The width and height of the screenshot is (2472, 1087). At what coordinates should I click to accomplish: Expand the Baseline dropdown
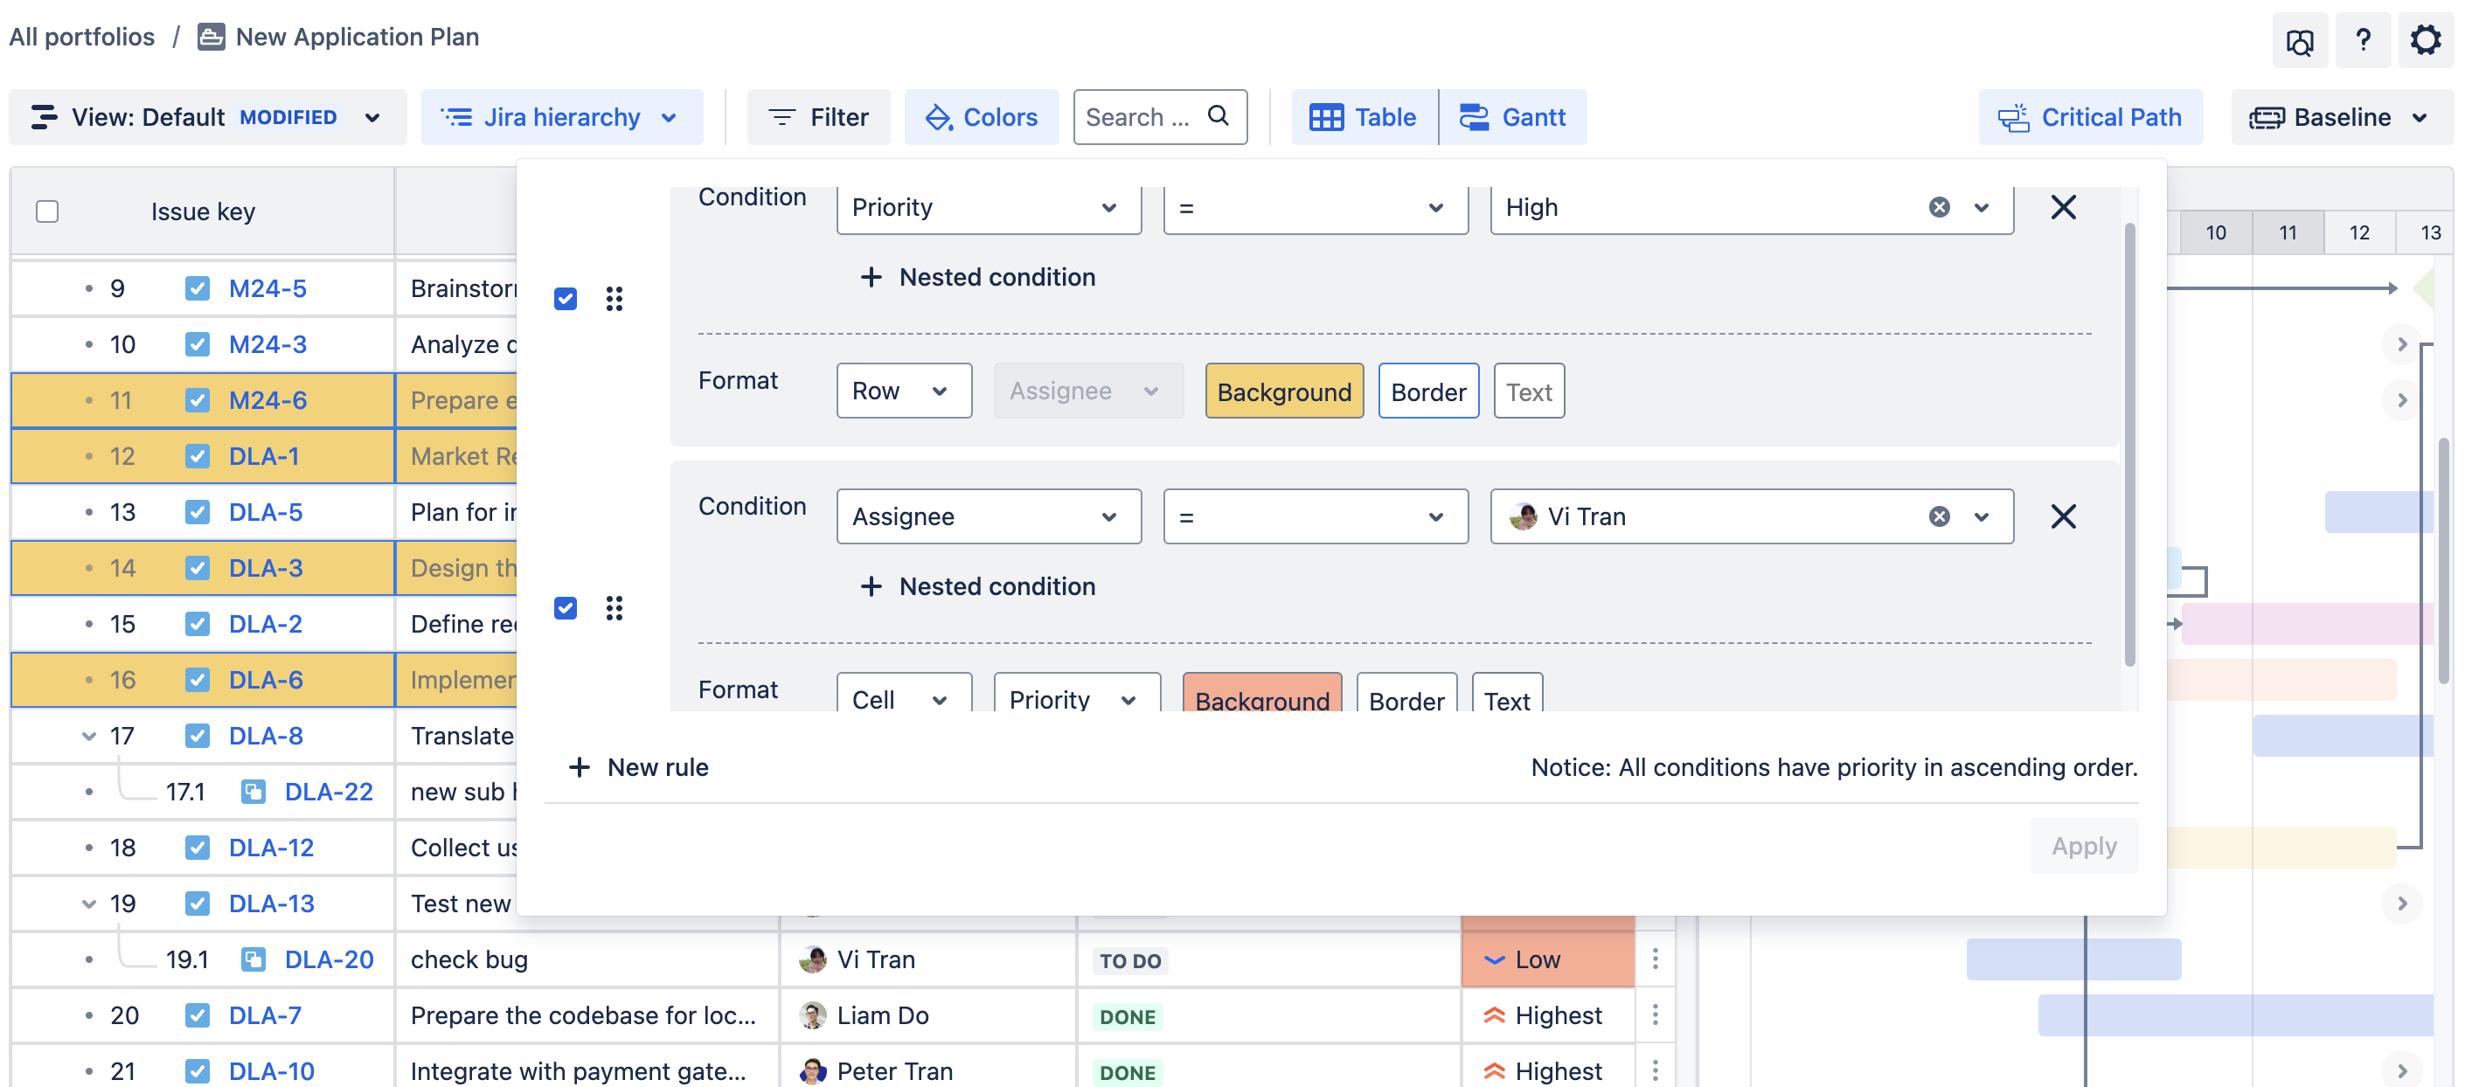(2342, 117)
